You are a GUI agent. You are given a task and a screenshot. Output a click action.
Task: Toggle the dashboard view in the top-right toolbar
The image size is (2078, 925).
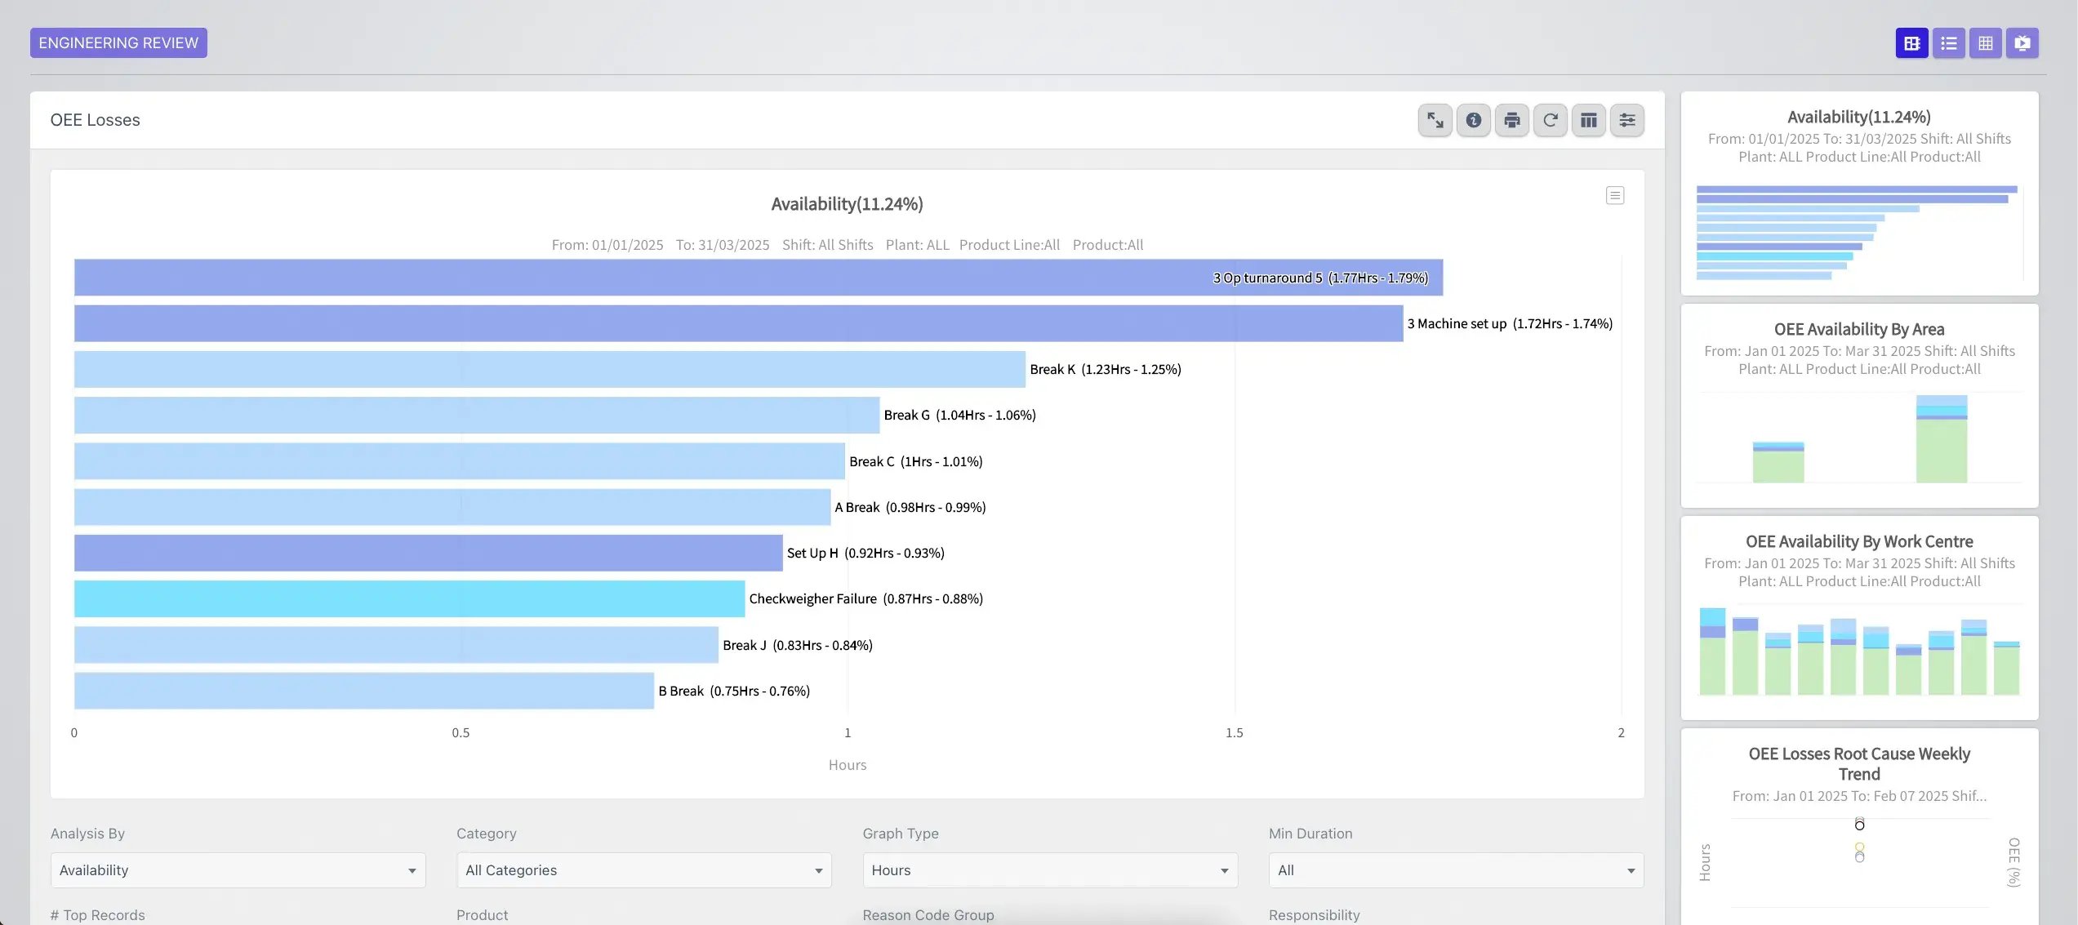[x=1911, y=42]
